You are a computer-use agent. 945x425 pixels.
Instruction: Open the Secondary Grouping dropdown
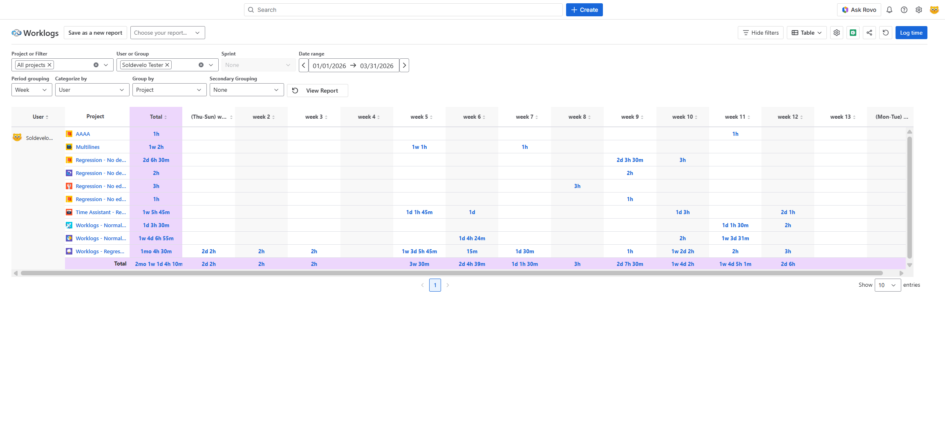click(x=247, y=90)
